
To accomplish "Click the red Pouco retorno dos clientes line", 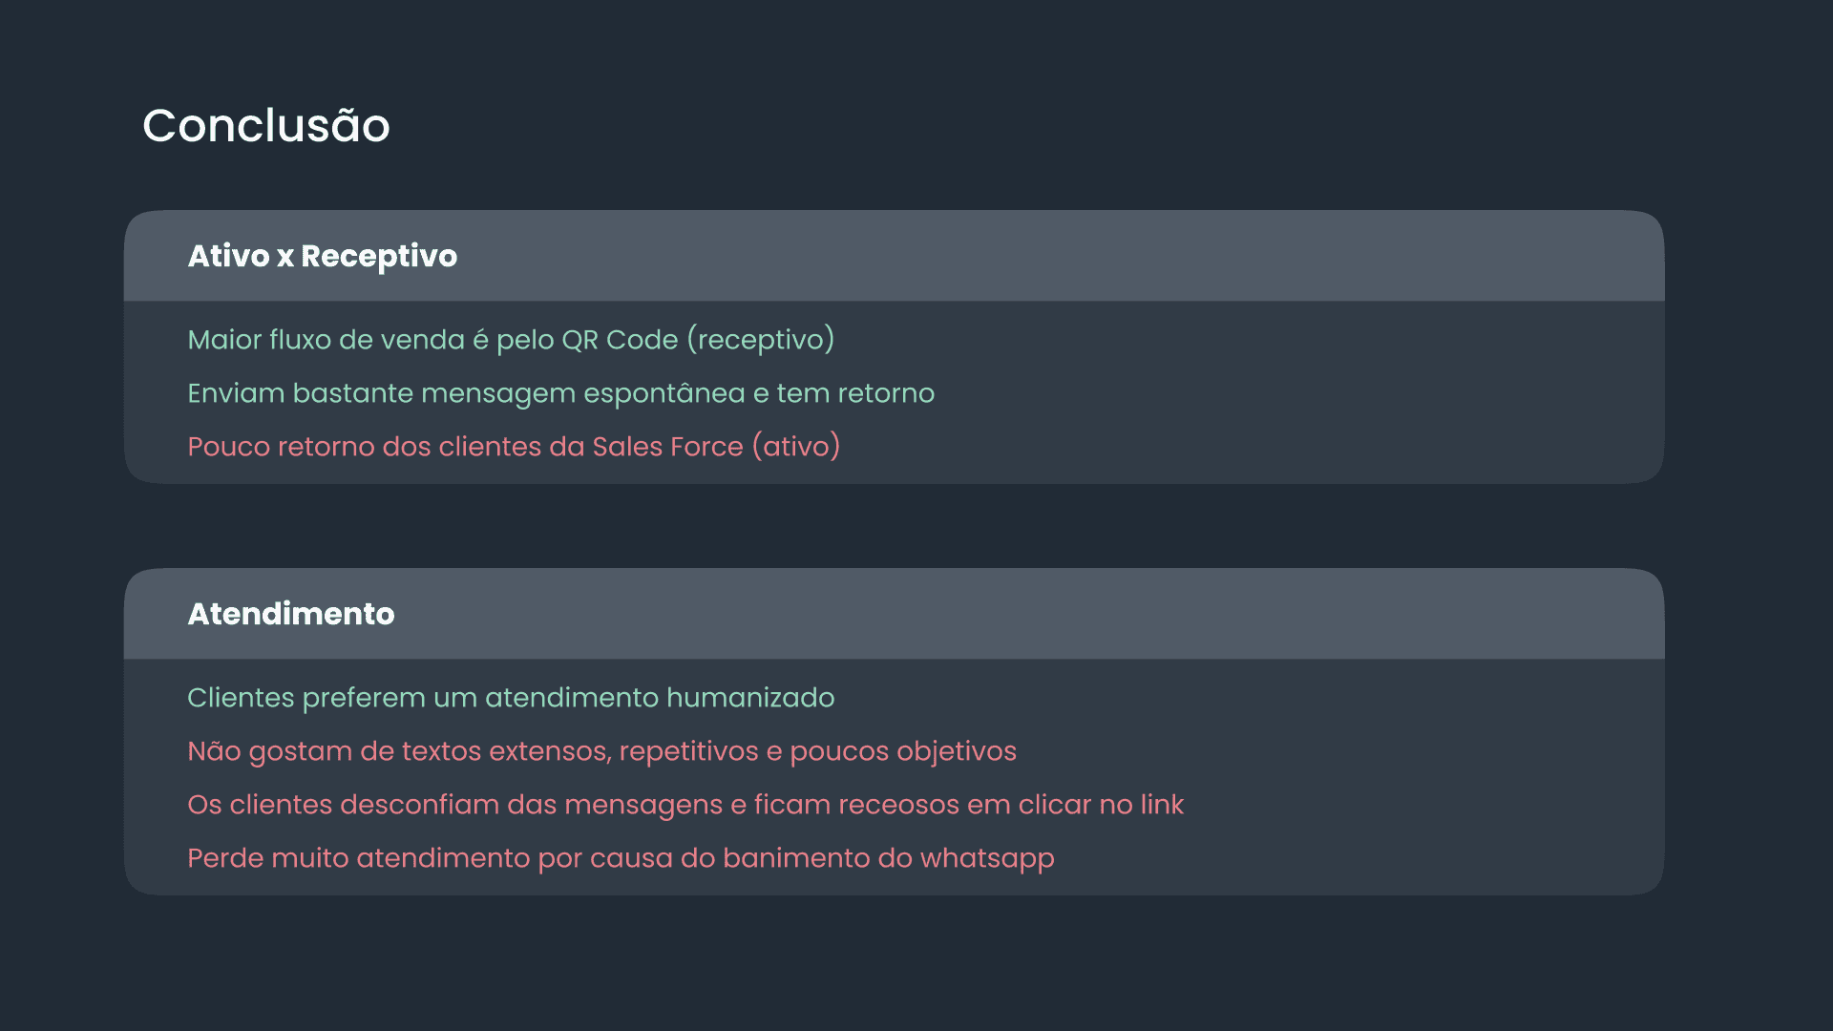I will [514, 447].
